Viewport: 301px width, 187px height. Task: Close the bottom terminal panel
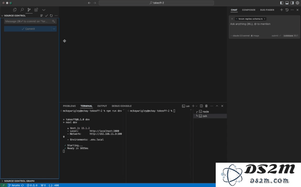point(222,106)
